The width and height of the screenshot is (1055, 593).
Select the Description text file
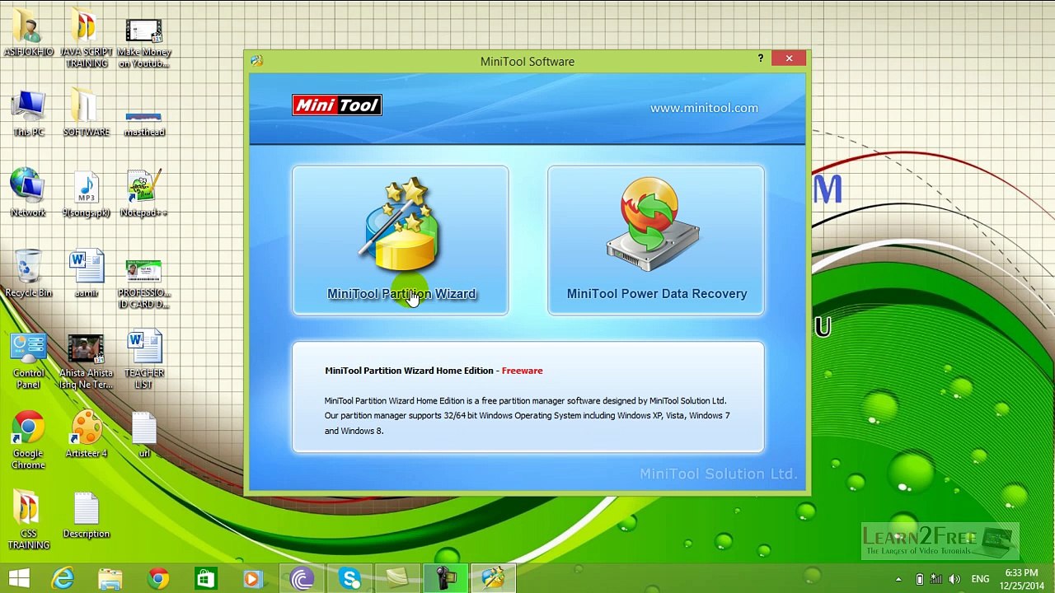tap(86, 516)
